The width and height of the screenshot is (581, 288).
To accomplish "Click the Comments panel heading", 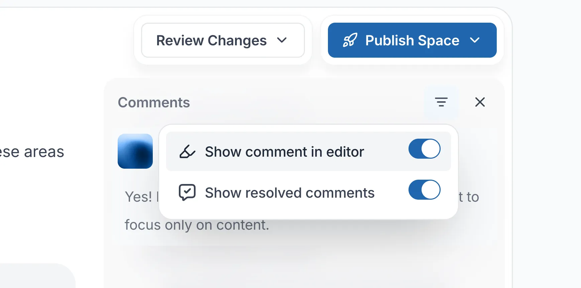I will click(154, 102).
